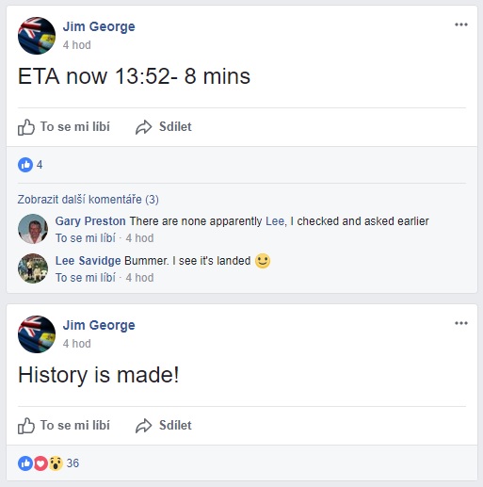Open options menu of History is made post
The image size is (483, 487).
click(461, 323)
